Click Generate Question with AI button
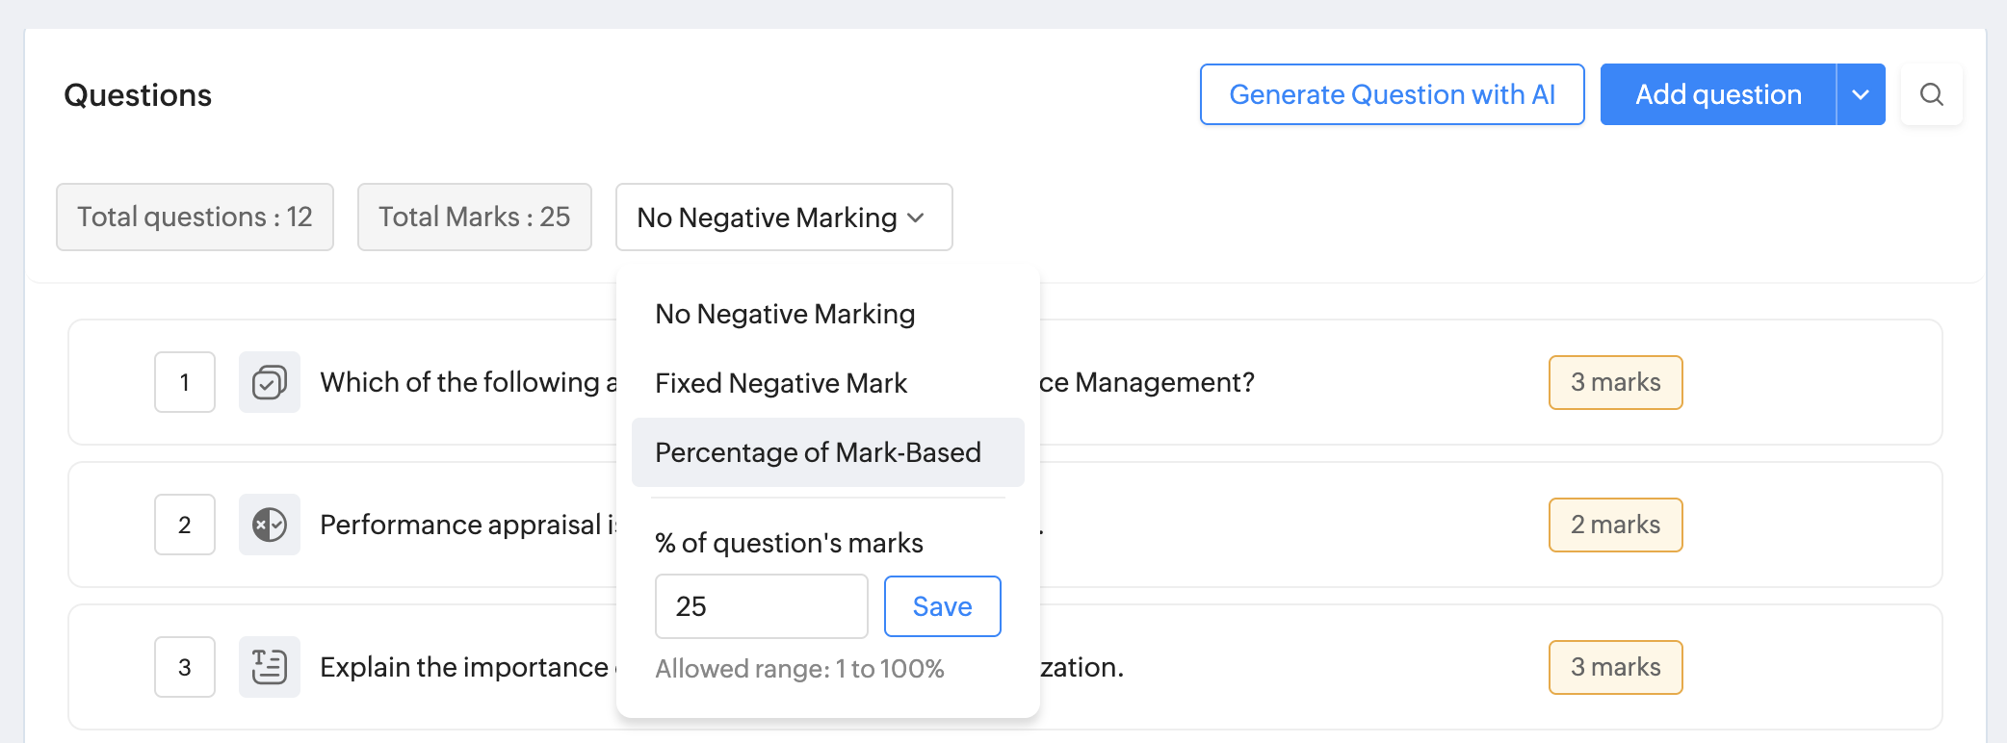 (1393, 94)
